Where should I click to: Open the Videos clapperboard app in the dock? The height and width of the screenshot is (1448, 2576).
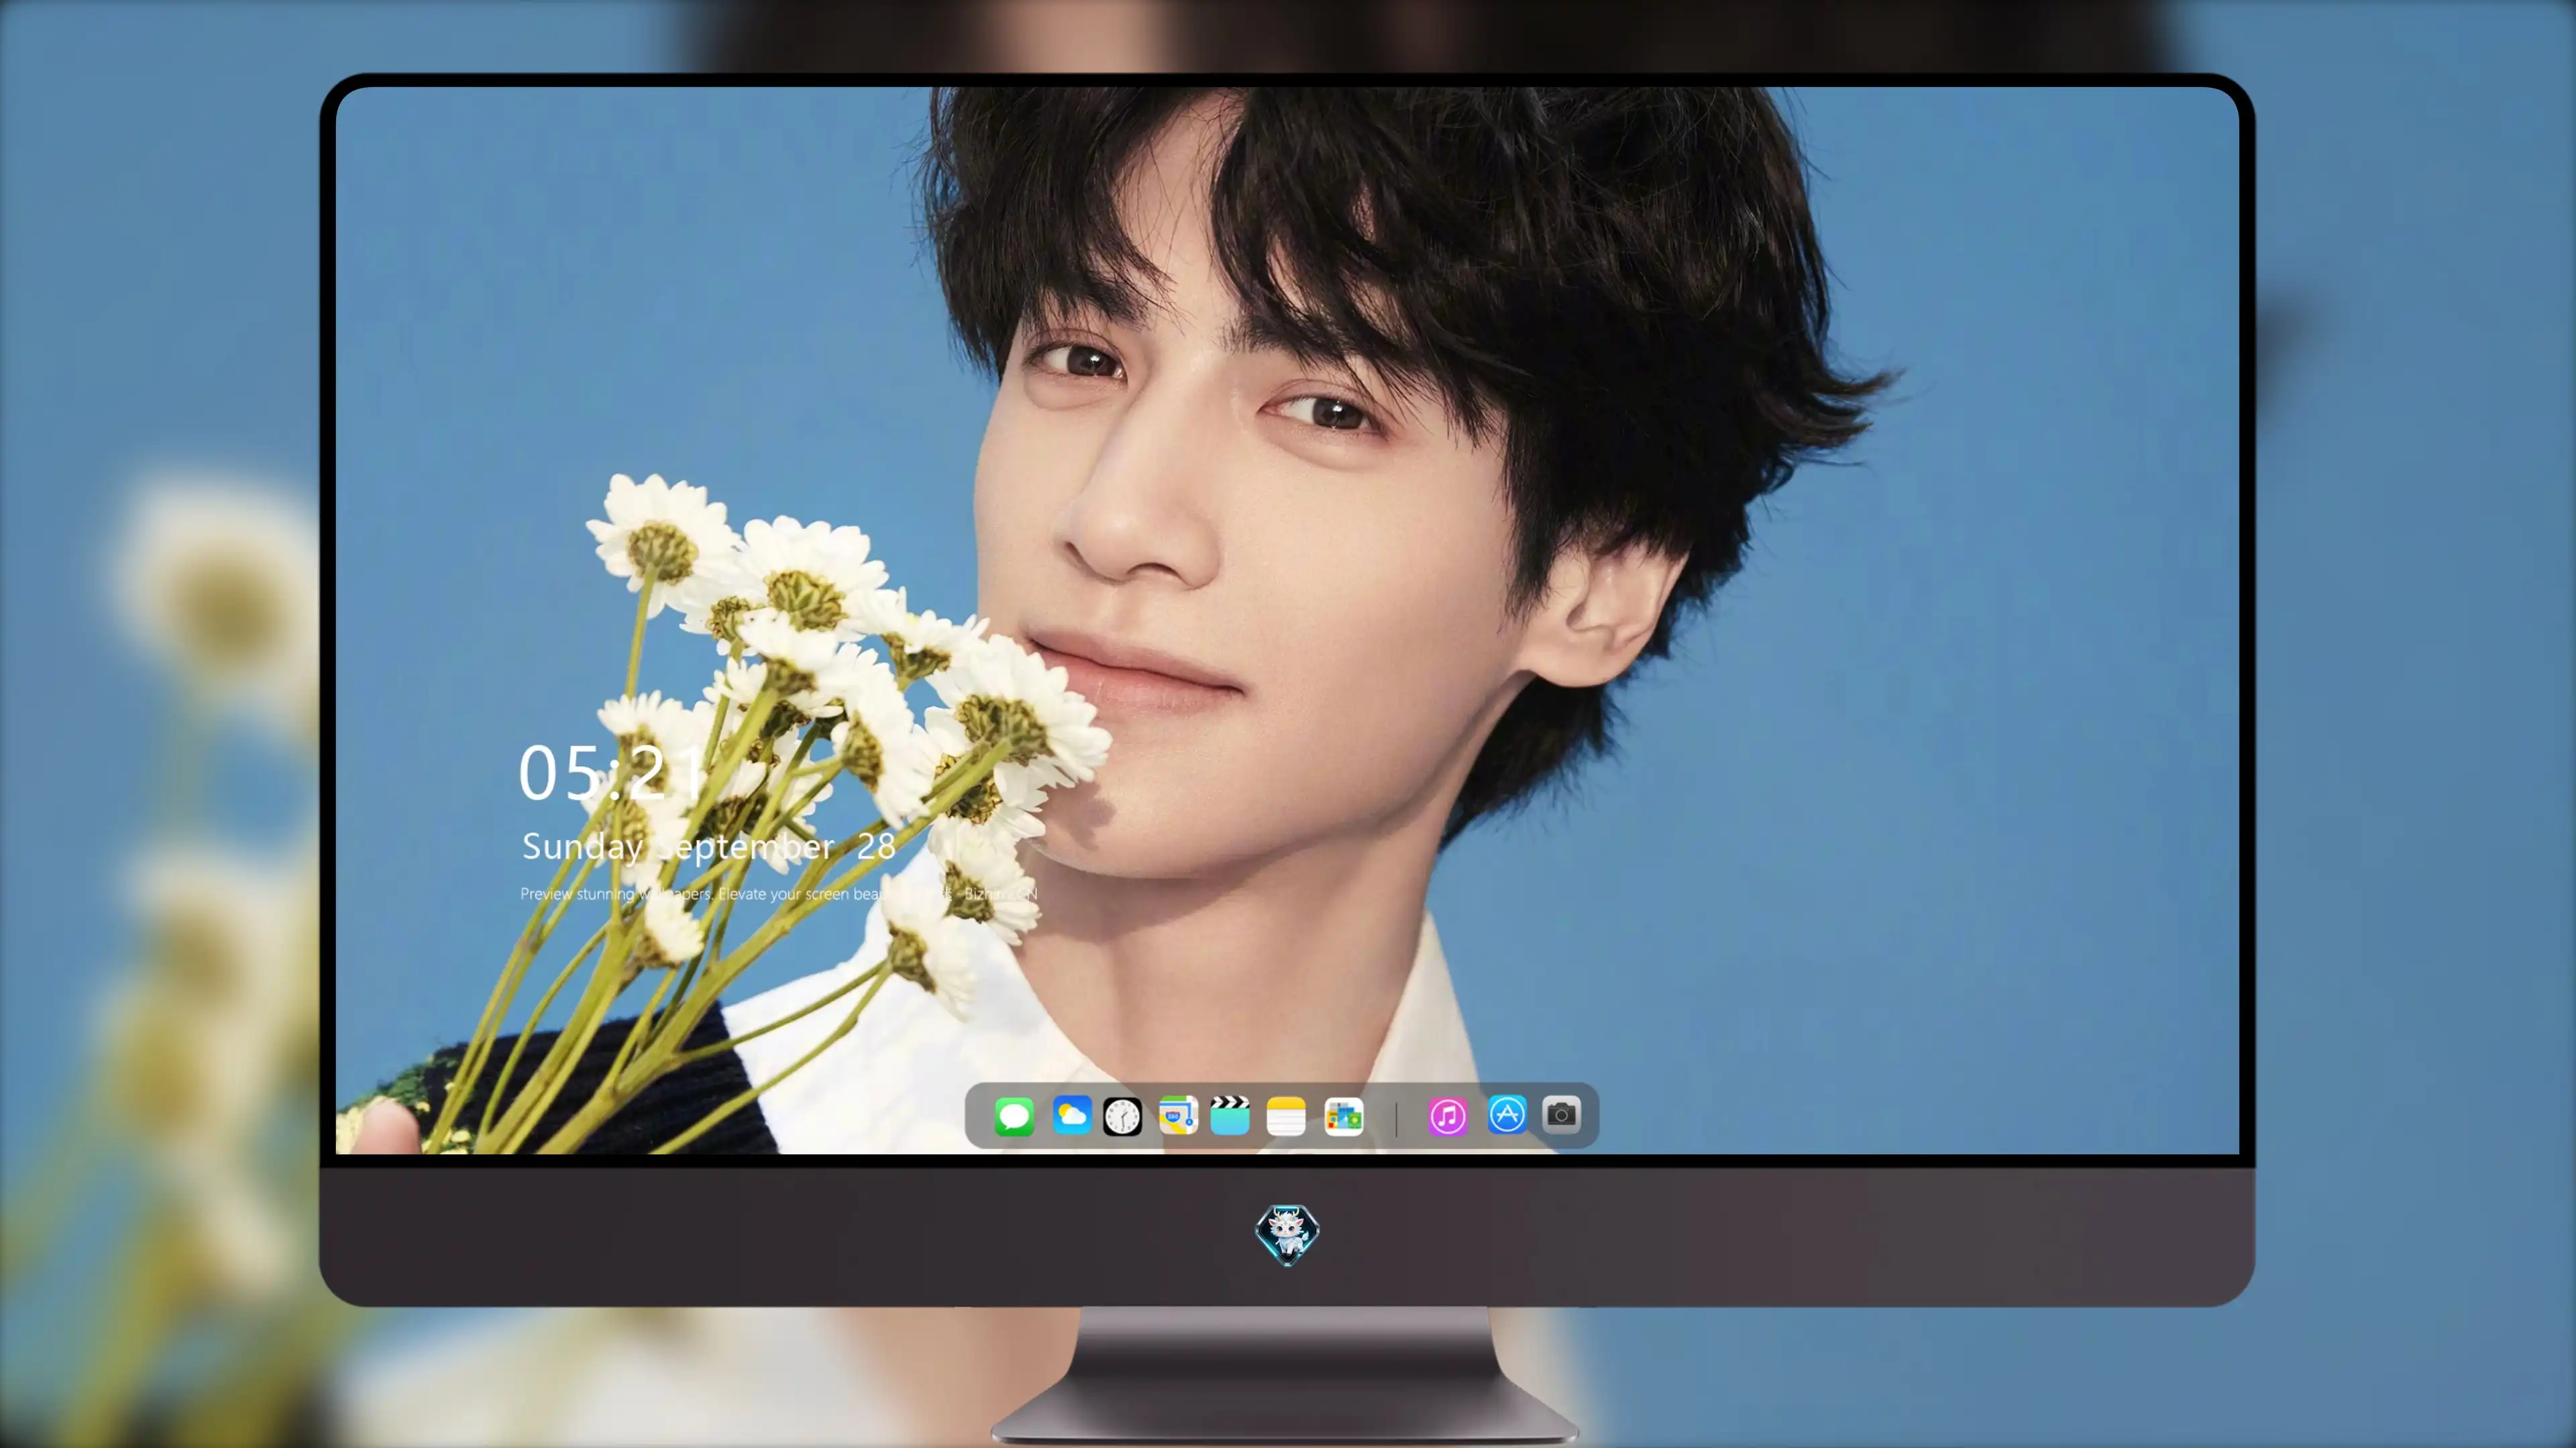point(1230,1115)
